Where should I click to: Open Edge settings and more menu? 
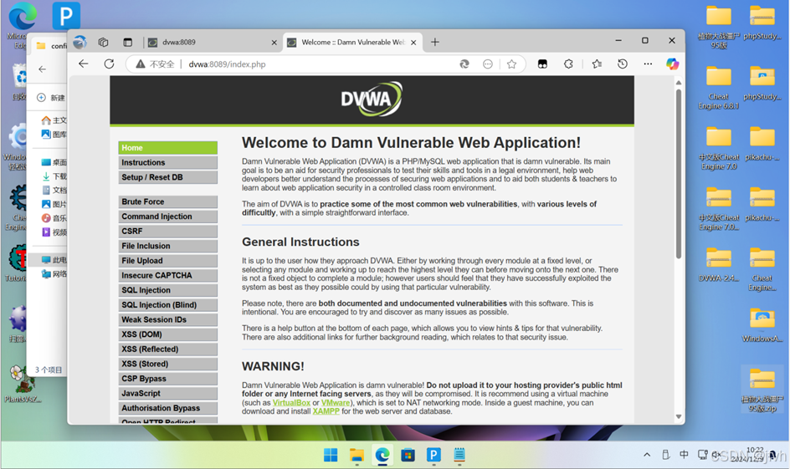click(x=648, y=64)
